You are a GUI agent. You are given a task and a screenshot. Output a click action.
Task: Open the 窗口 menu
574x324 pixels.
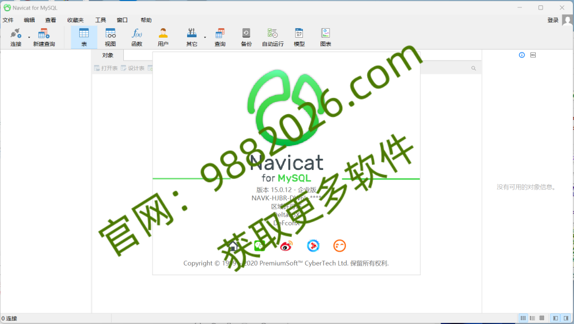click(122, 20)
